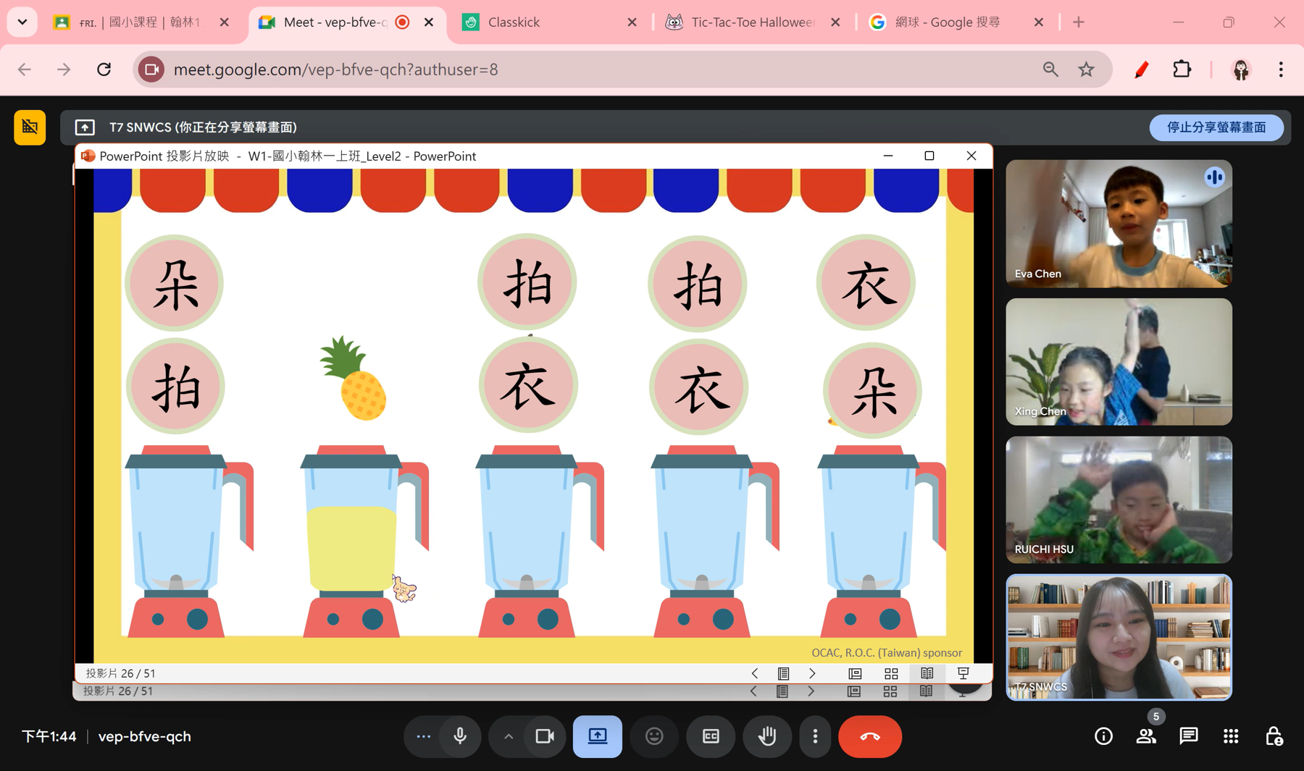This screenshot has width=1304, height=771.
Task: Open the Chrome tab search dropdown
Action: coord(22,22)
